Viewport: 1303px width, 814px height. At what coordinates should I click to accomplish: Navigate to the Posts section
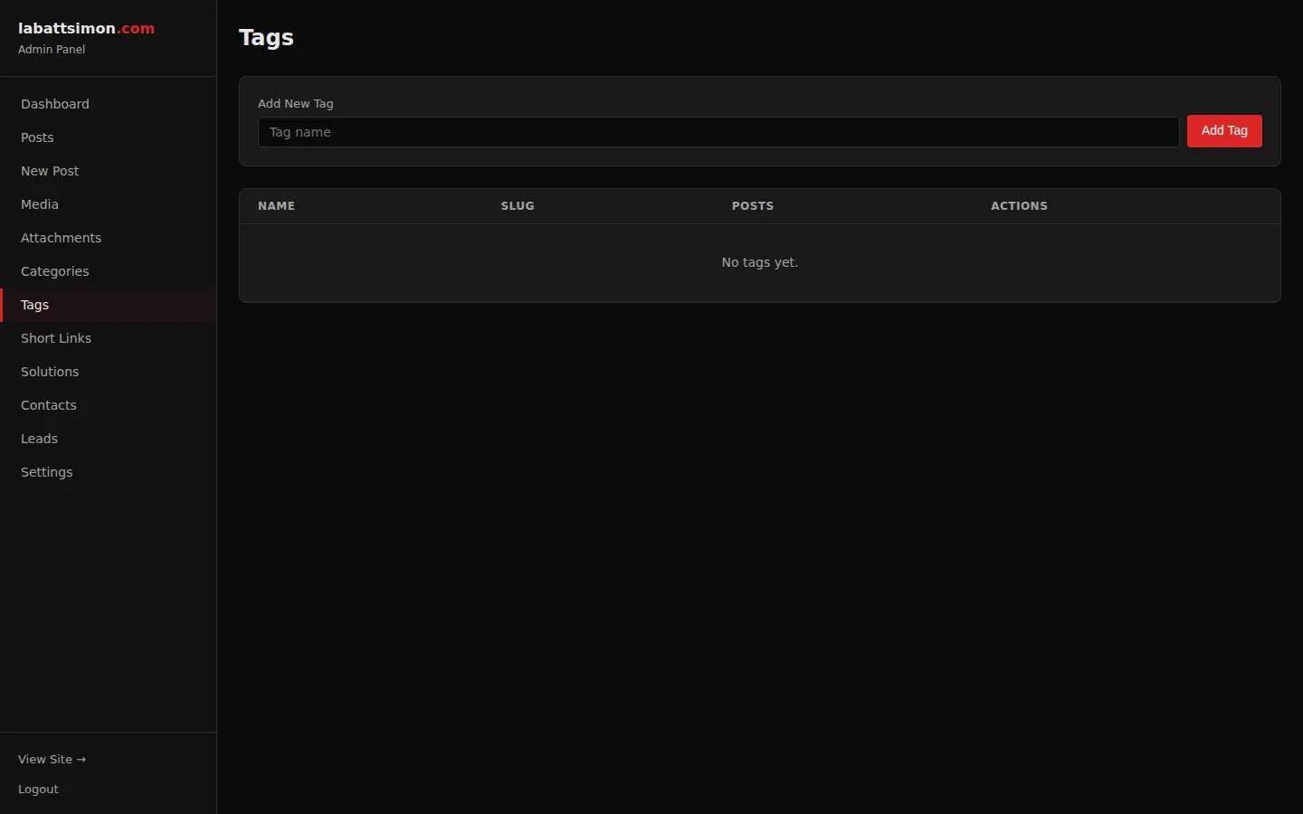(x=37, y=137)
